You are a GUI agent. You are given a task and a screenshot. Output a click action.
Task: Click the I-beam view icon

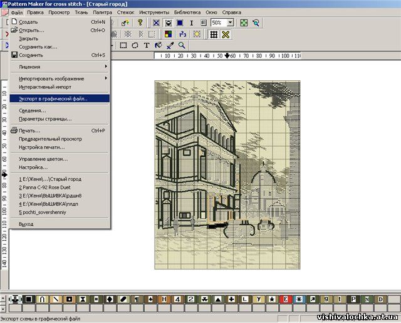[192, 23]
